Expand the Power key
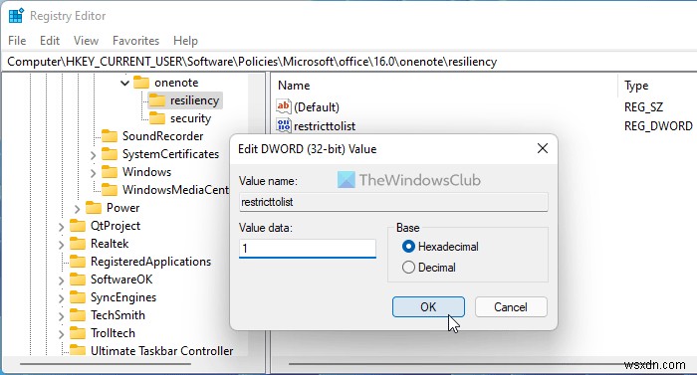This screenshot has width=697, height=375. [77, 209]
